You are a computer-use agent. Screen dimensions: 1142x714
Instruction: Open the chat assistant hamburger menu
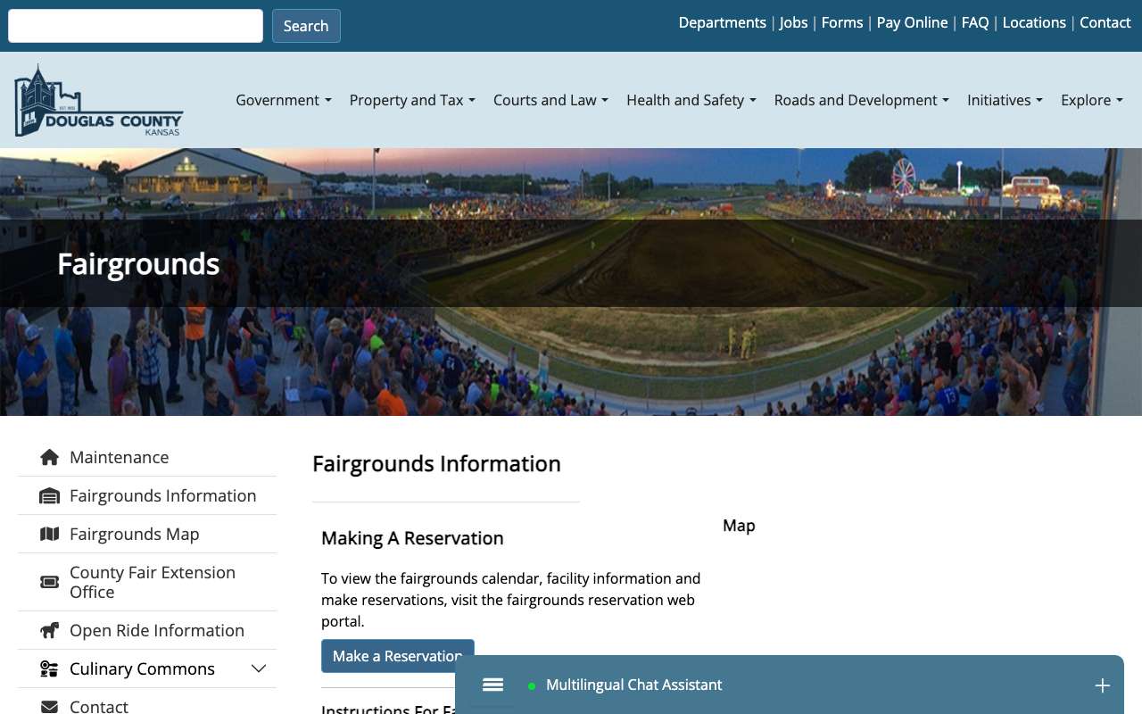coord(493,685)
